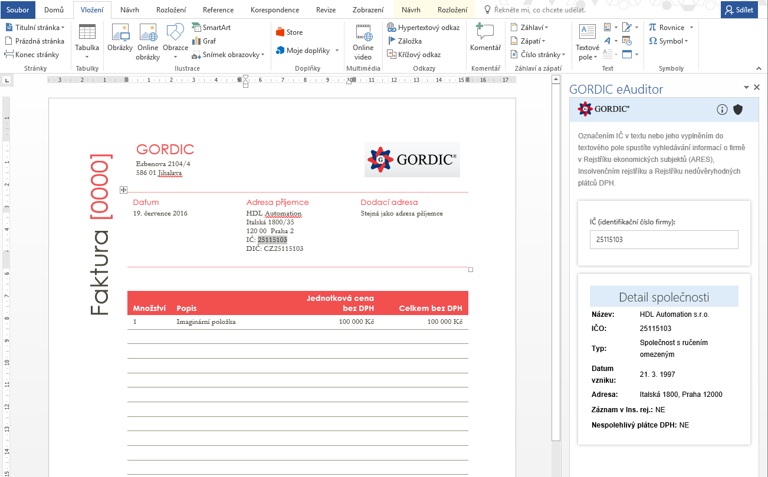Click the scroll up arrow of document scrollbar
This screenshot has height=477, width=768.
click(x=556, y=79)
